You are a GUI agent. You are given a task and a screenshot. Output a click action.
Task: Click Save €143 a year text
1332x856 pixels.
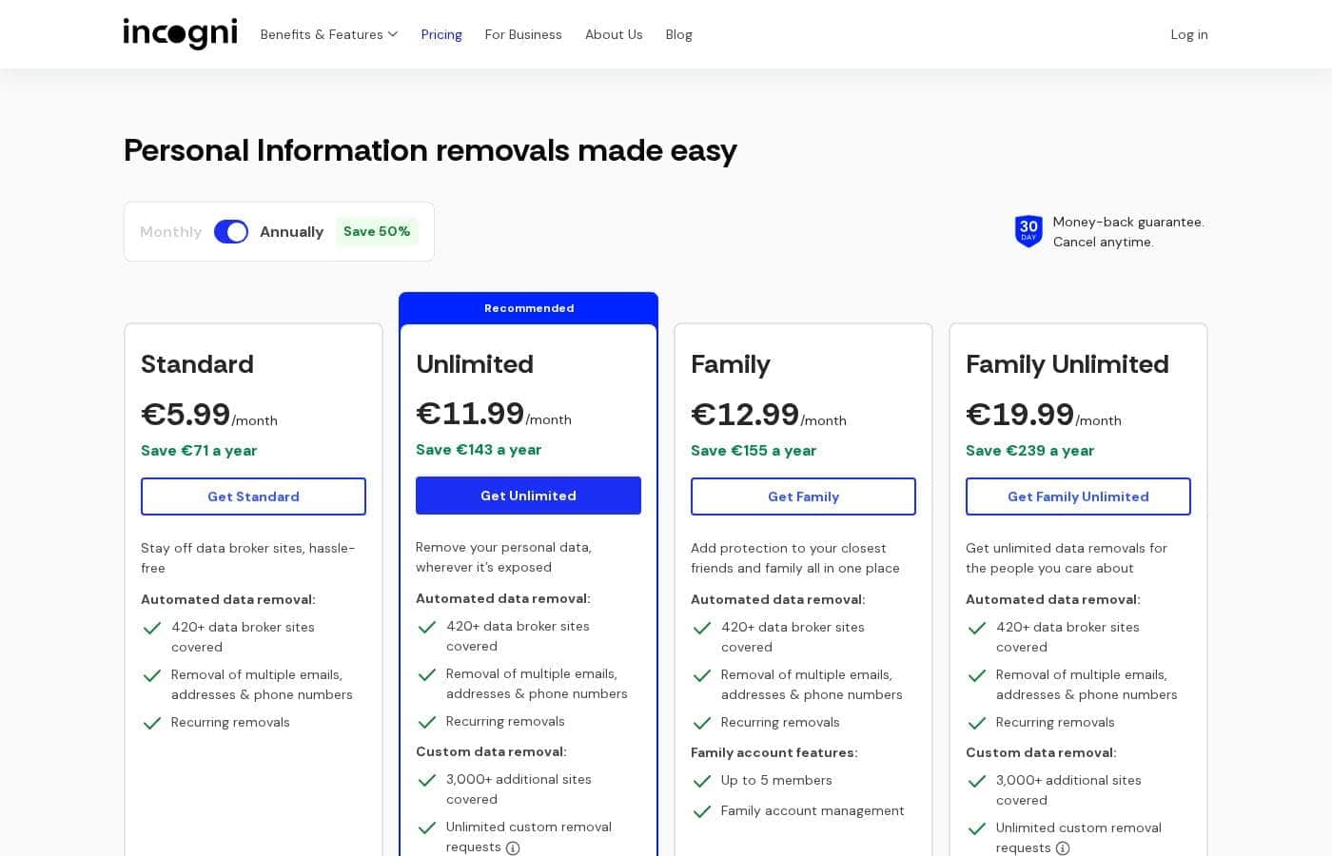pos(479,450)
